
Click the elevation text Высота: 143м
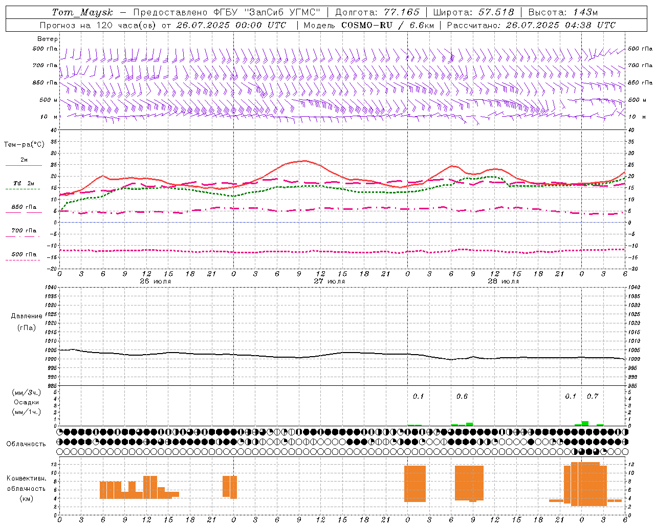[x=563, y=12]
